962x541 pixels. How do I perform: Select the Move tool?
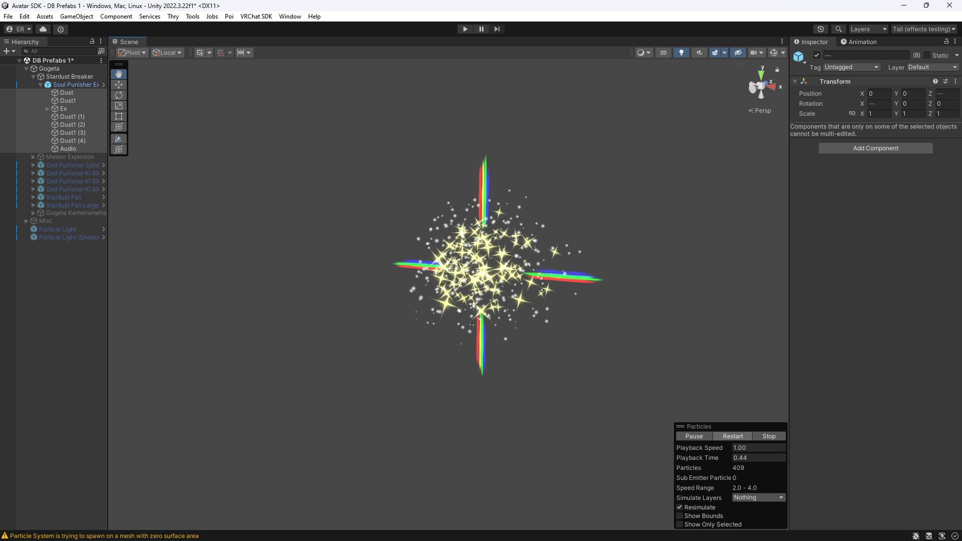pyautogui.click(x=119, y=85)
